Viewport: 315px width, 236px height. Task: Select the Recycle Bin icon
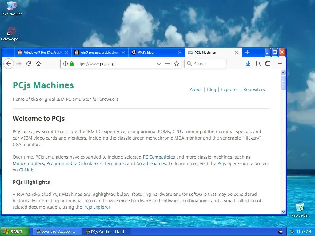(x=300, y=210)
